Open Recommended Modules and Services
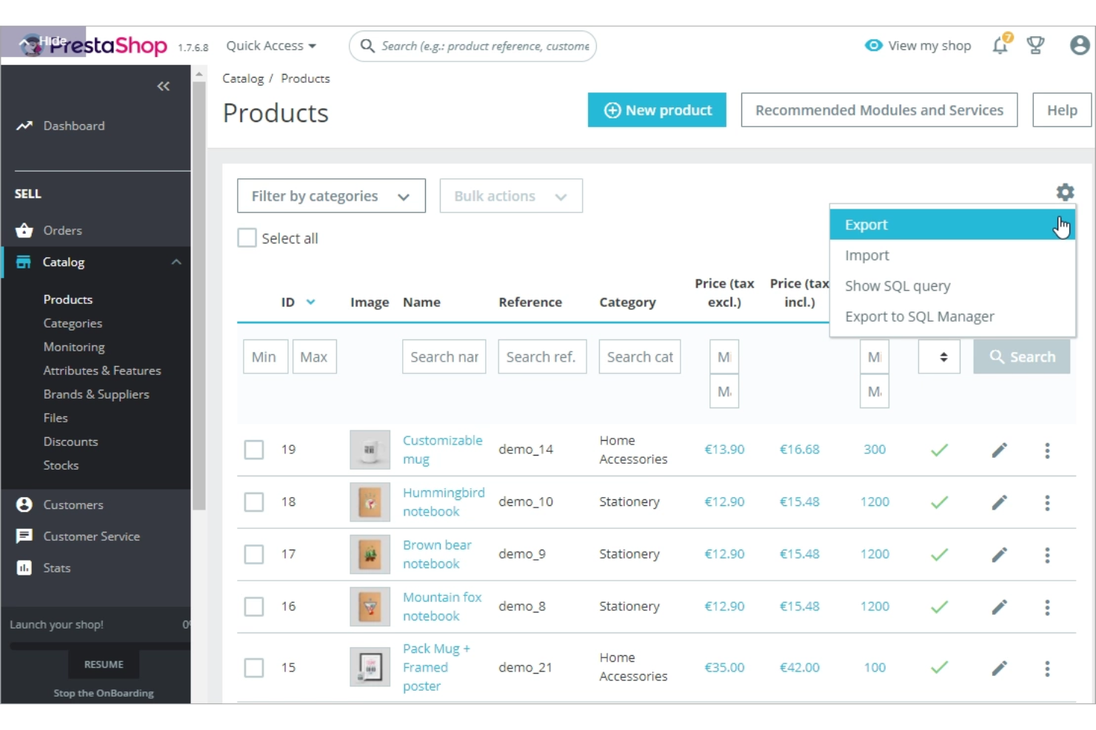The image size is (1096, 730). pos(878,109)
